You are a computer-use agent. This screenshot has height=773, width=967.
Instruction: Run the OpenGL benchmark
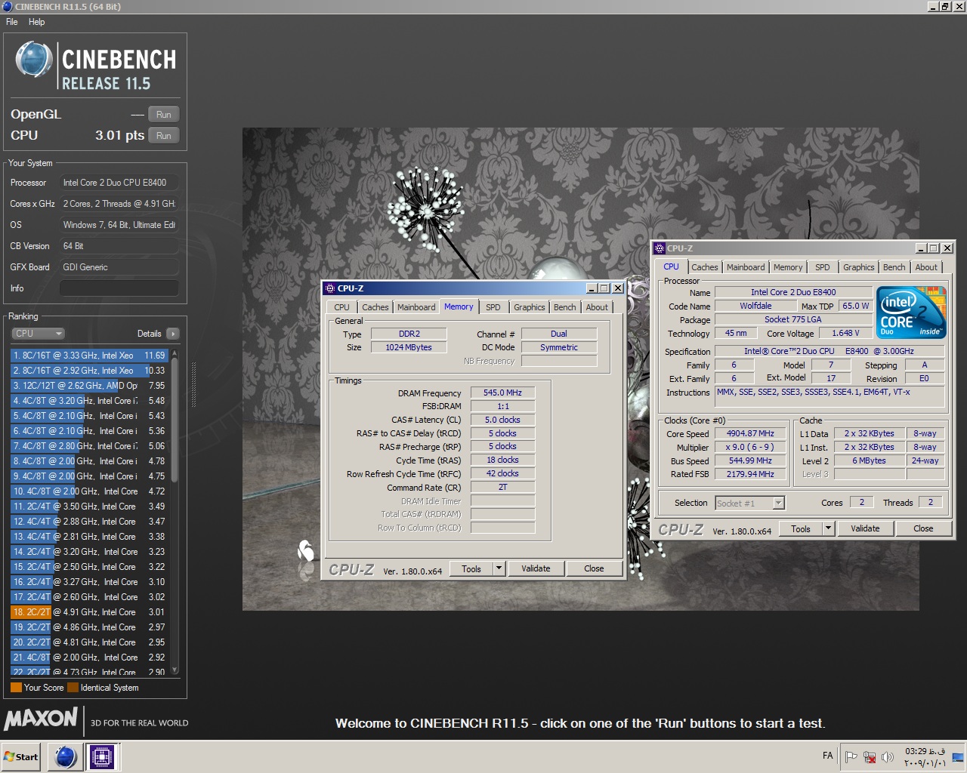(164, 115)
